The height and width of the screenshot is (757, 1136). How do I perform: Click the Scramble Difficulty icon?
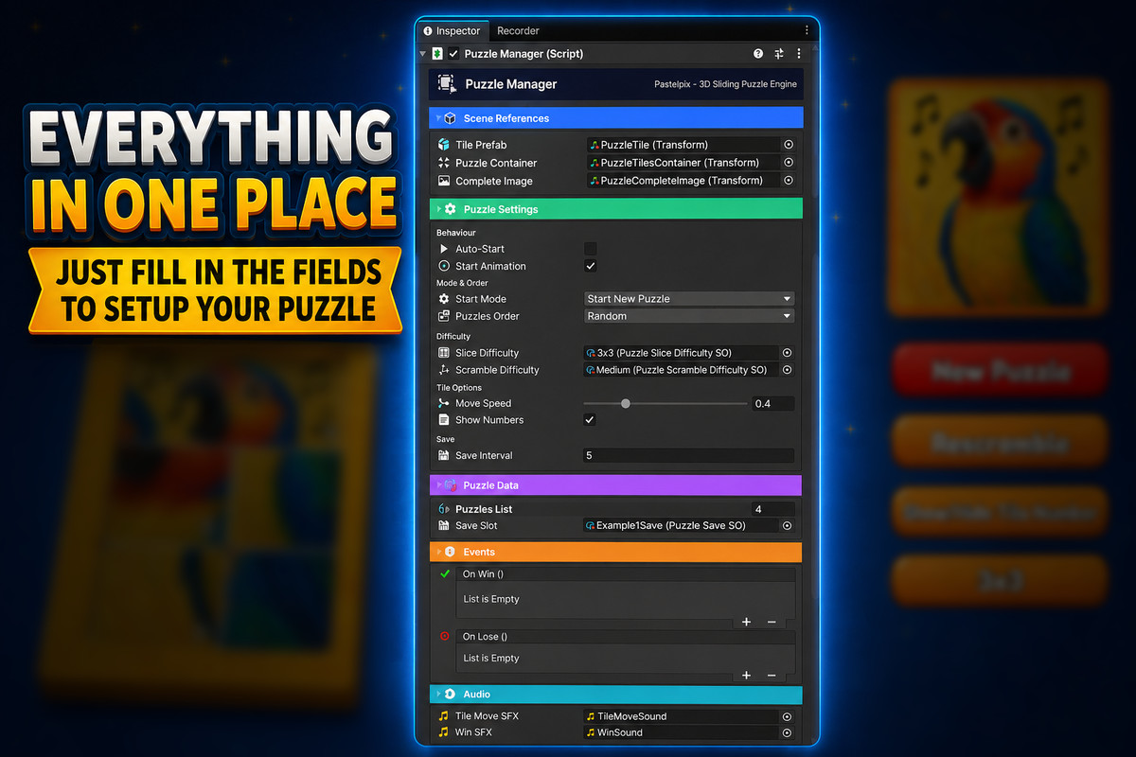(x=444, y=370)
